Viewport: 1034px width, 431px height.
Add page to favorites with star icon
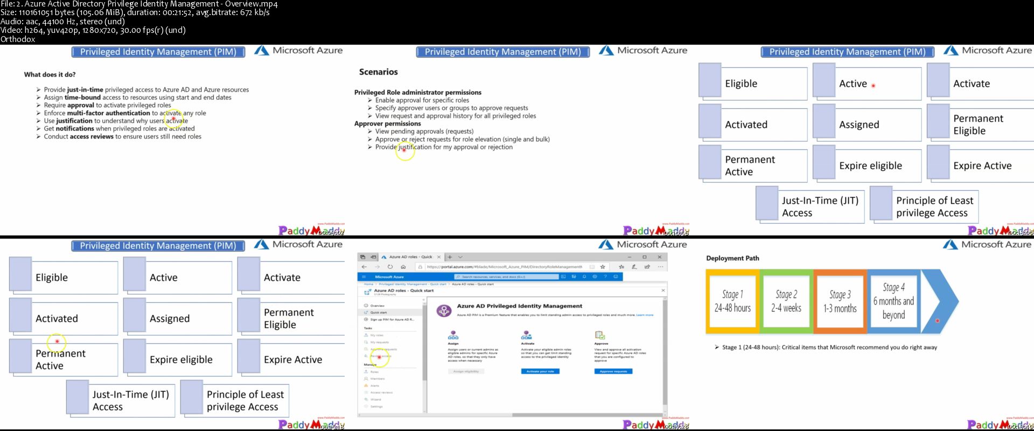pyautogui.click(x=603, y=267)
